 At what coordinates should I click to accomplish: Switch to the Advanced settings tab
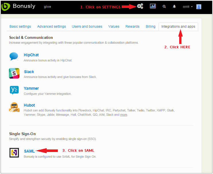pyautogui.click(x=52, y=27)
